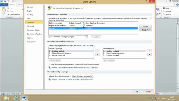Click the Select cursor icon in Editing group

164,14
